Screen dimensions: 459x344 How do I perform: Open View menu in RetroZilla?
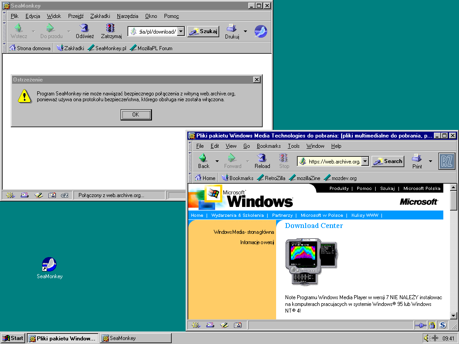click(x=231, y=146)
